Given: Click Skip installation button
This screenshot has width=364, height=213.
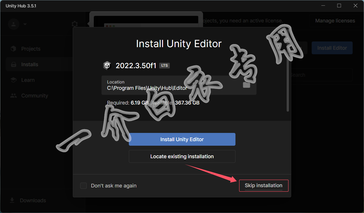Looking at the screenshot, I should (264, 185).
